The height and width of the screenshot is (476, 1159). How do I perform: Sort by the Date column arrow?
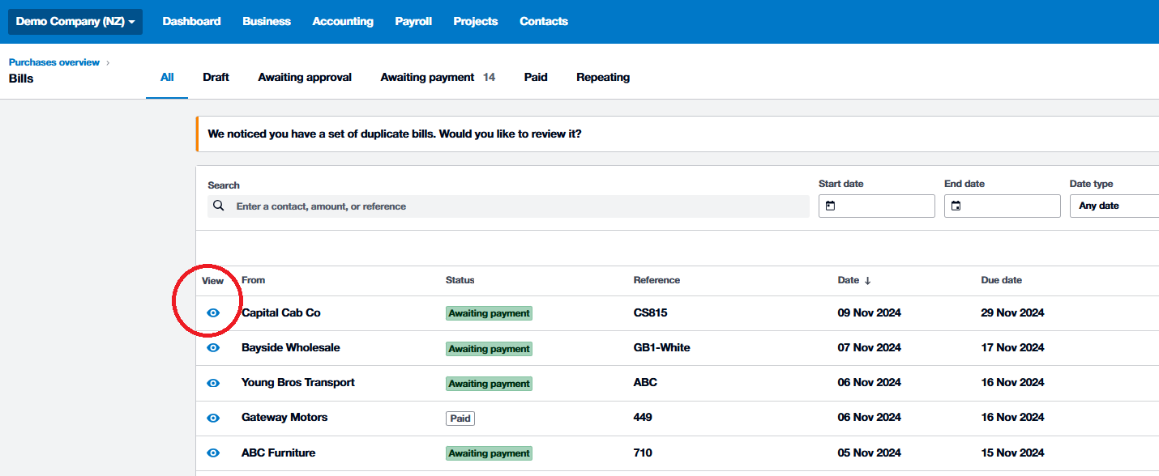tap(867, 281)
